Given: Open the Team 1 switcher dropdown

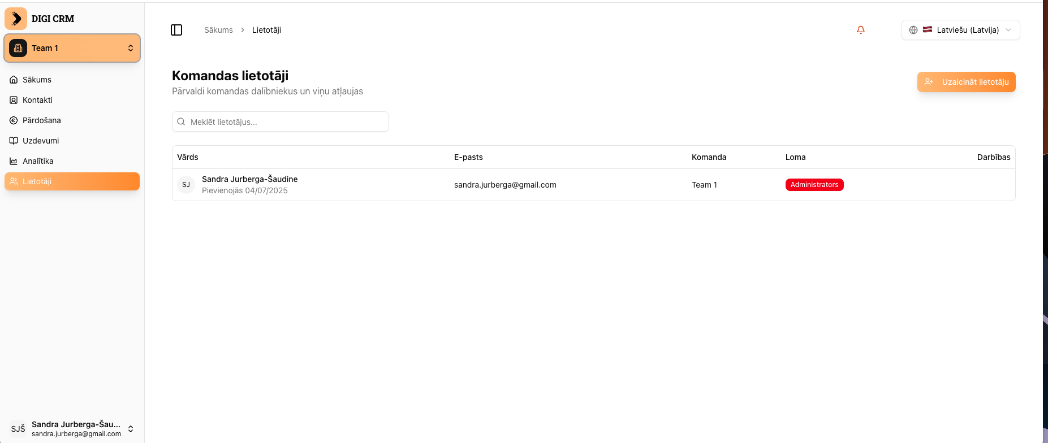Looking at the screenshot, I should point(72,48).
